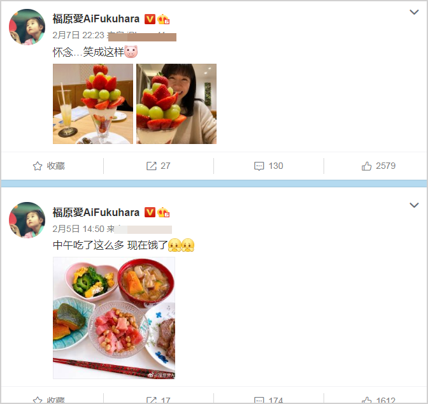Click the star favorite icon on first post

(x=38, y=166)
